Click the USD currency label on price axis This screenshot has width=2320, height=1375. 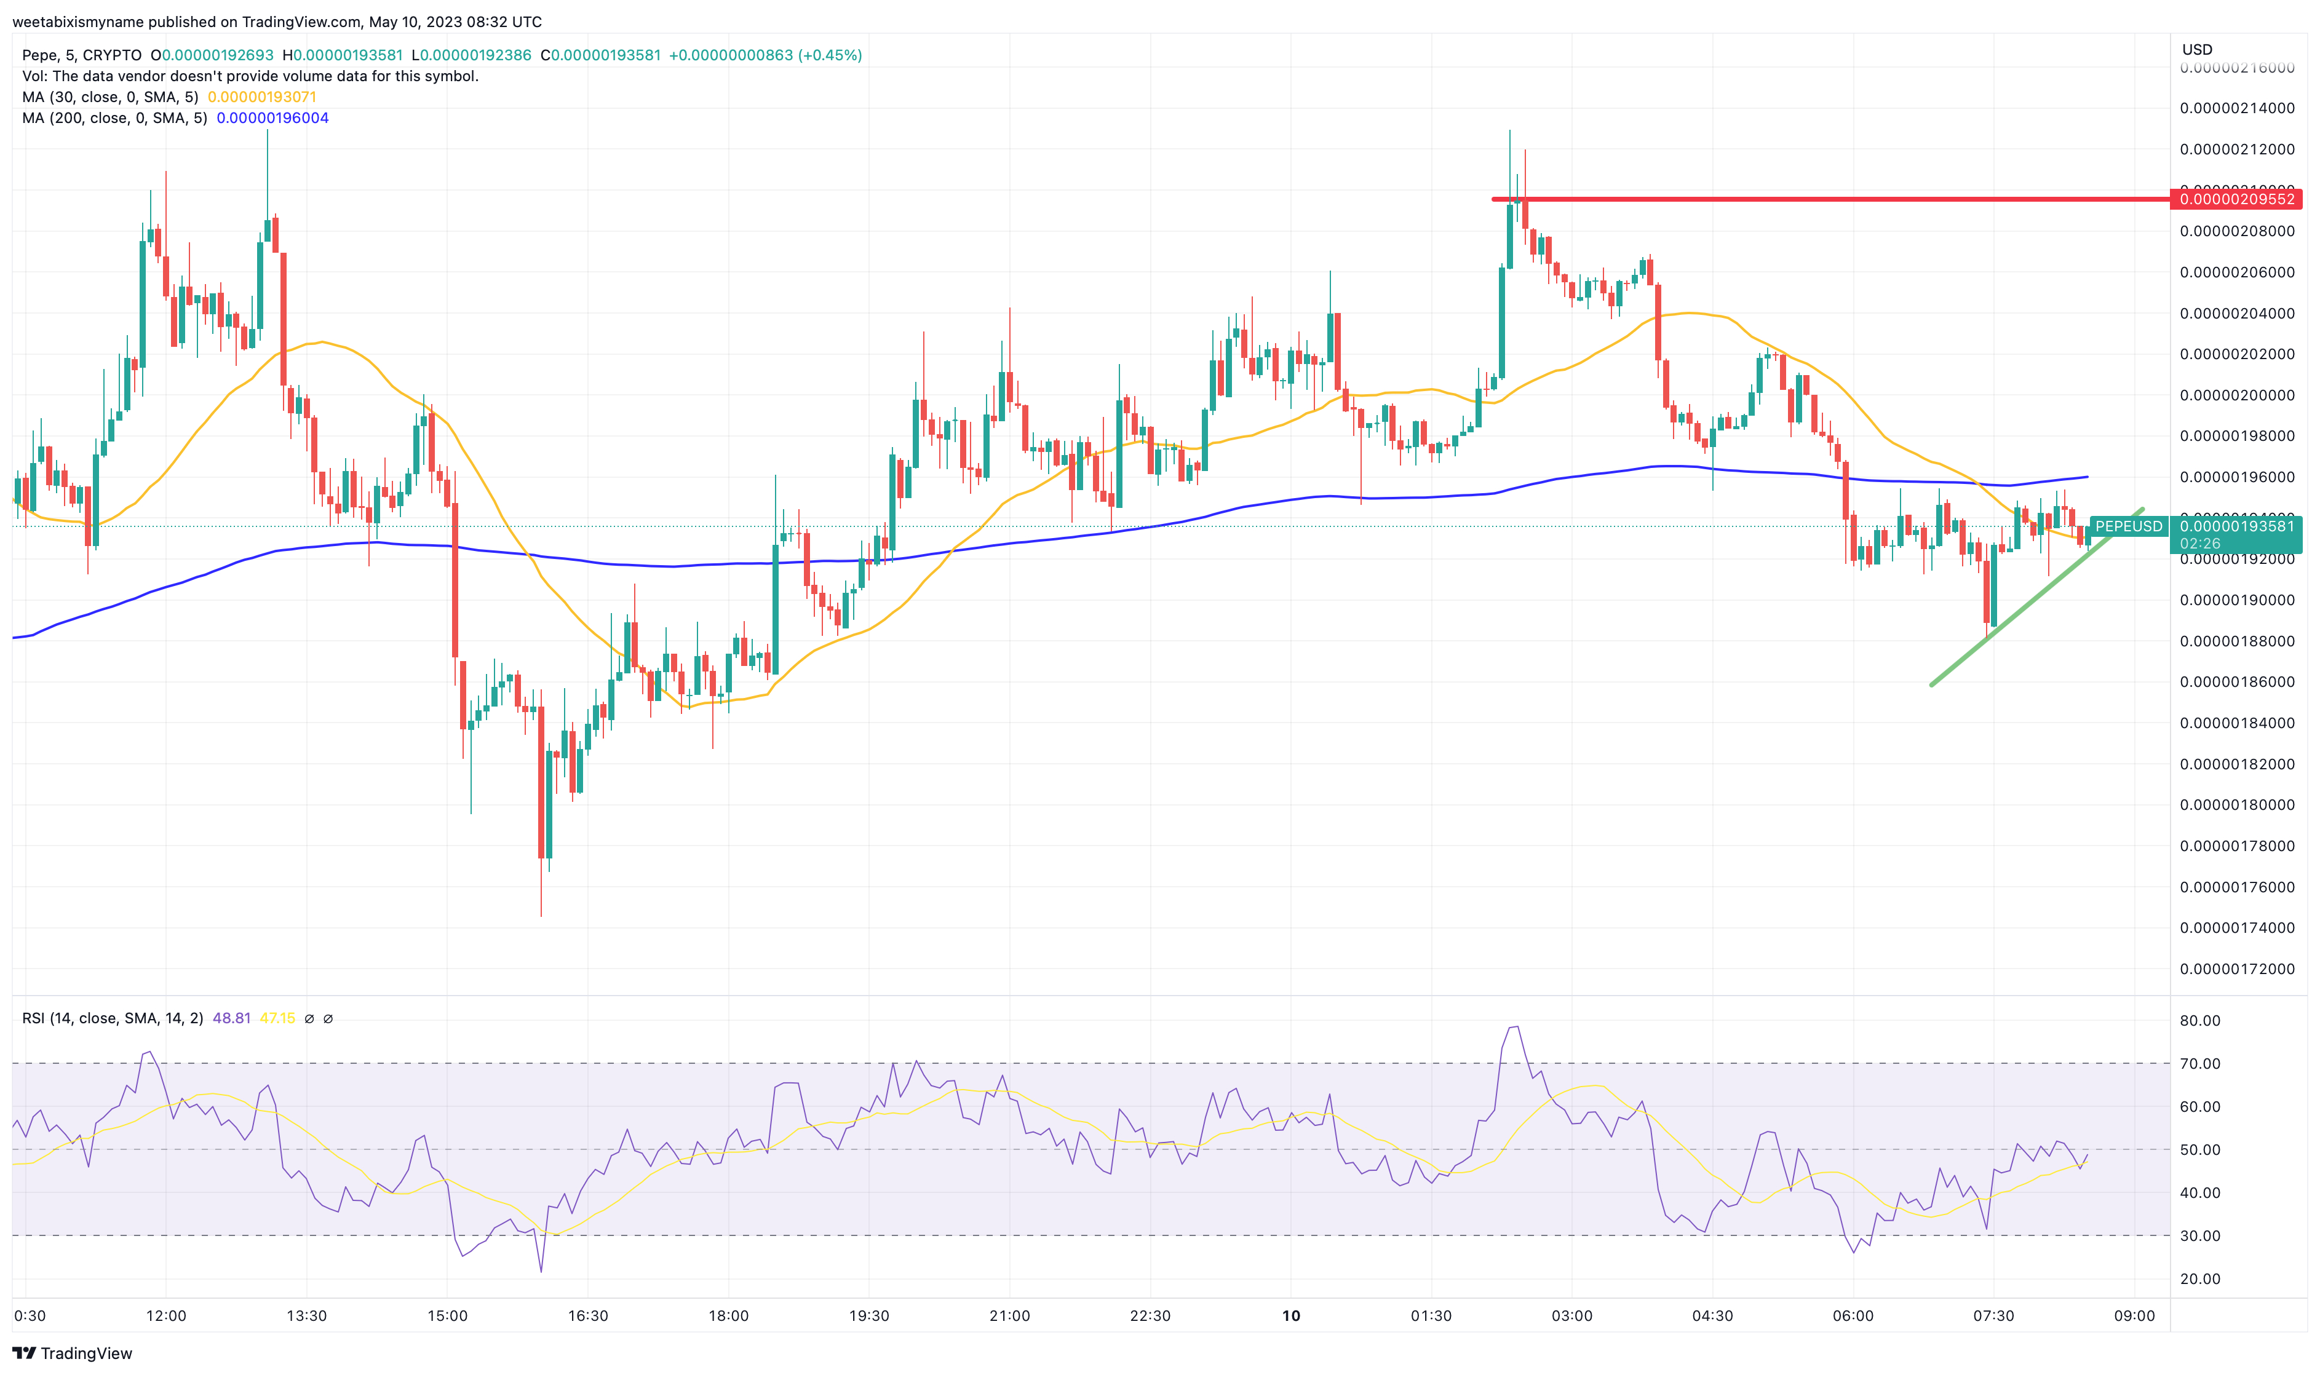[2197, 49]
